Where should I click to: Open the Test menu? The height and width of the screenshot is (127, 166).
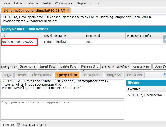pos(46,3)
